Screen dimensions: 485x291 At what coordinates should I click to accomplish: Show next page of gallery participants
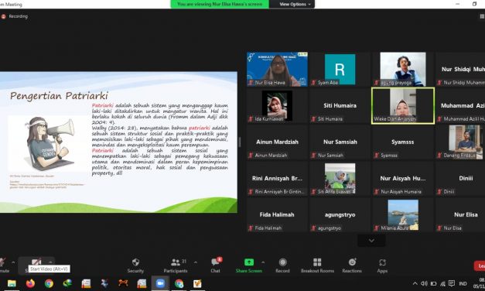371,241
